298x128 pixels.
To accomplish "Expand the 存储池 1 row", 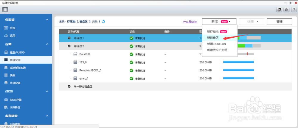I will coord(69,38).
